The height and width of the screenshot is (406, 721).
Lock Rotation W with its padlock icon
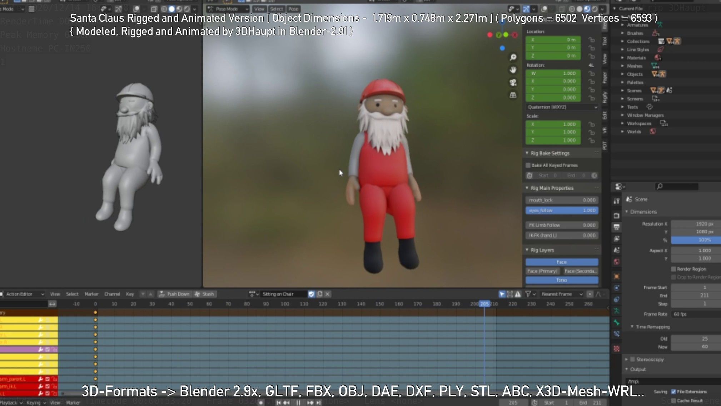(x=592, y=73)
